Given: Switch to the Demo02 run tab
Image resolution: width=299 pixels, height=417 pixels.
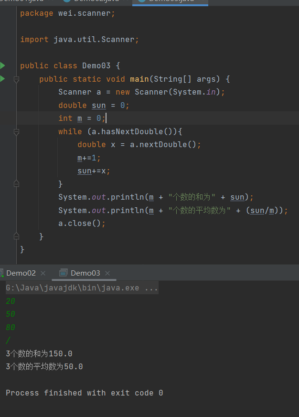Looking at the screenshot, I should 21,273.
